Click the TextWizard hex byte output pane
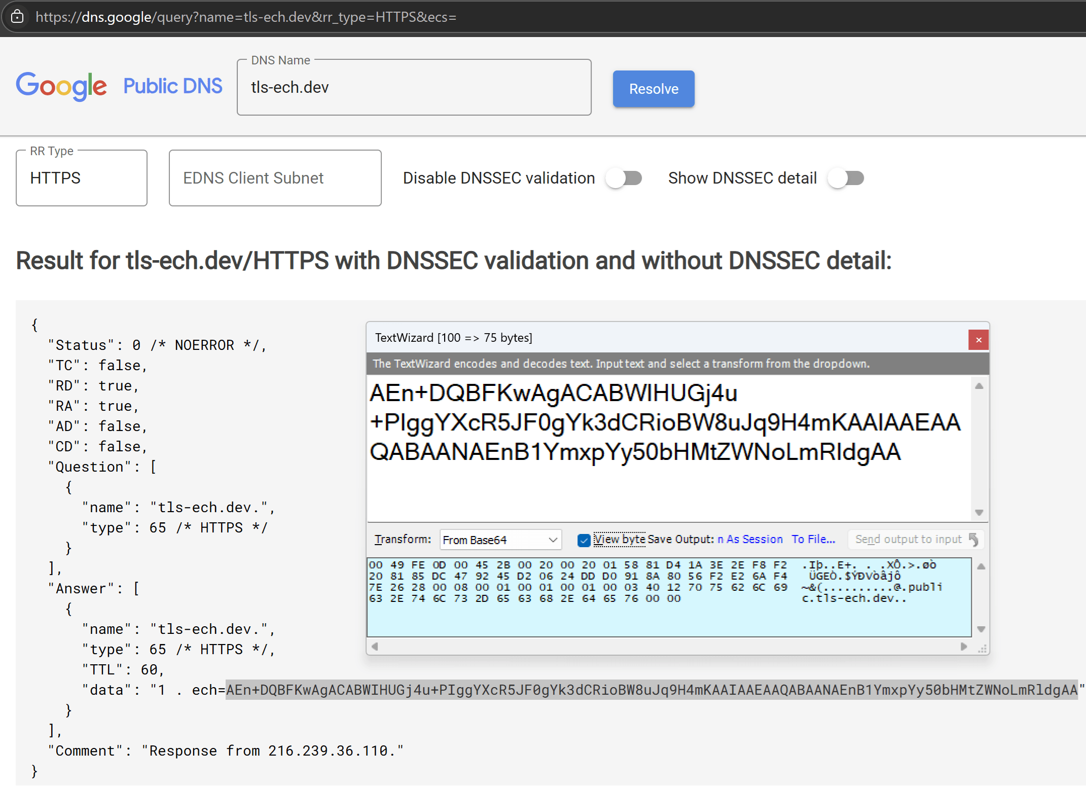 tap(669, 597)
